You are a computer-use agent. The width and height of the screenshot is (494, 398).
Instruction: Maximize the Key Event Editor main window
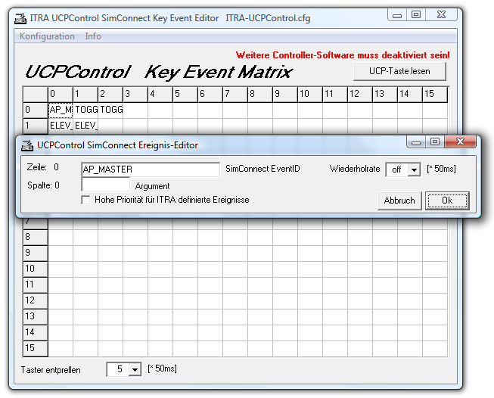click(415, 14)
